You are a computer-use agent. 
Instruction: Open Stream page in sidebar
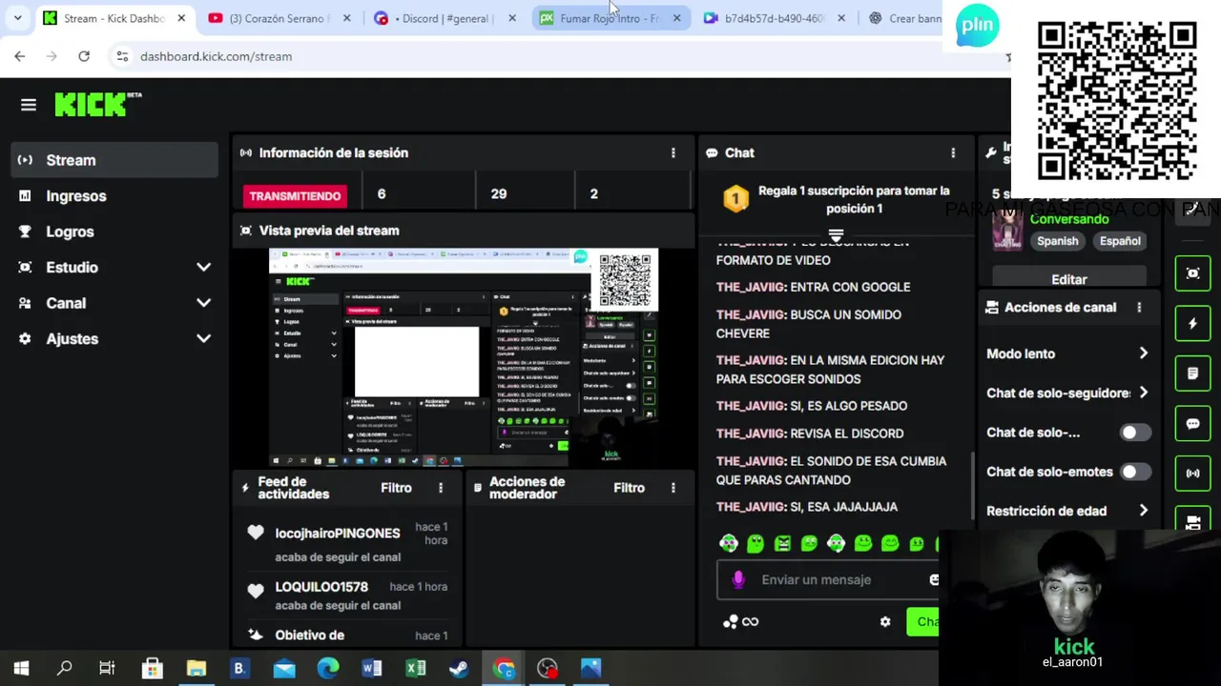[x=114, y=160]
